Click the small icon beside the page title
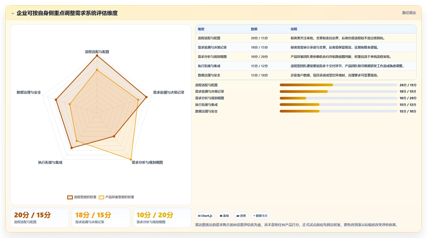Image resolution: width=427 pixels, height=238 pixels. (12, 13)
